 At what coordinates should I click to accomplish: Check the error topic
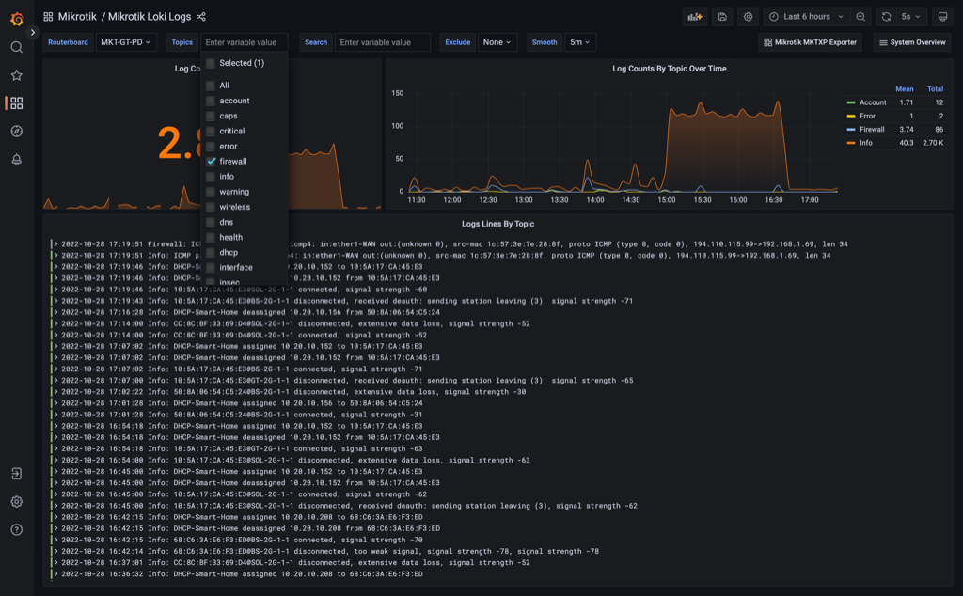211,146
